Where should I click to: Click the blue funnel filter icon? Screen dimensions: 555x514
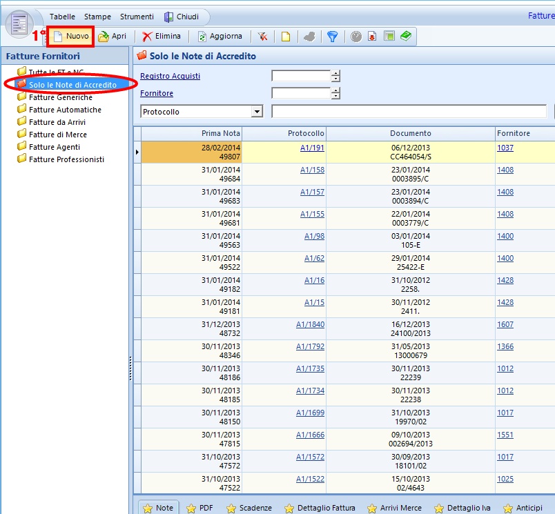pos(333,37)
